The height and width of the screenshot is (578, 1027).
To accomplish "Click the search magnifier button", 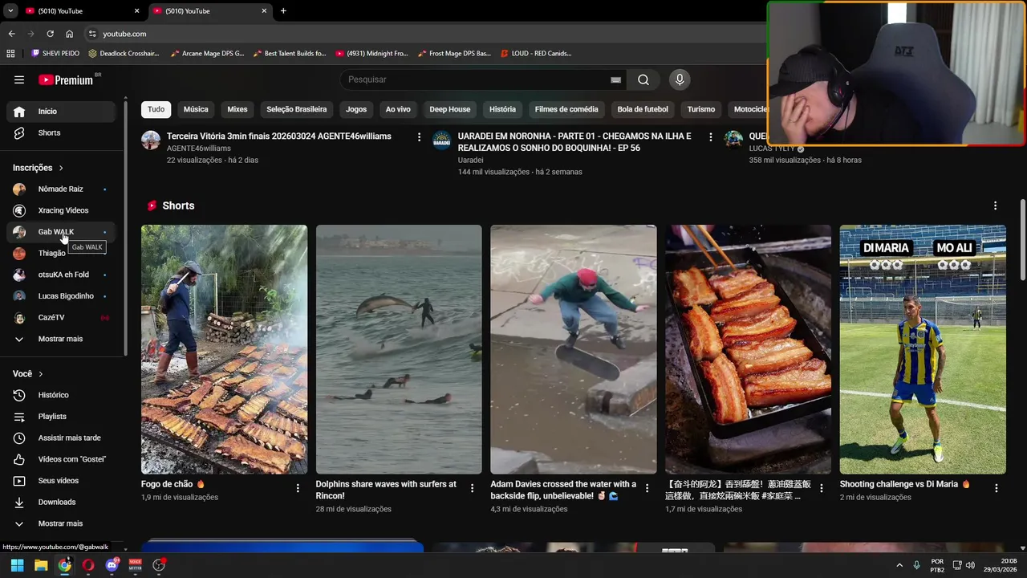I will (643, 79).
